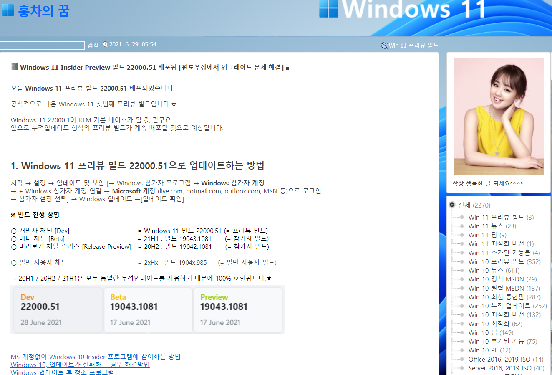
Task: Collapse the 전체 (2270) category tree
Action: click(452, 205)
